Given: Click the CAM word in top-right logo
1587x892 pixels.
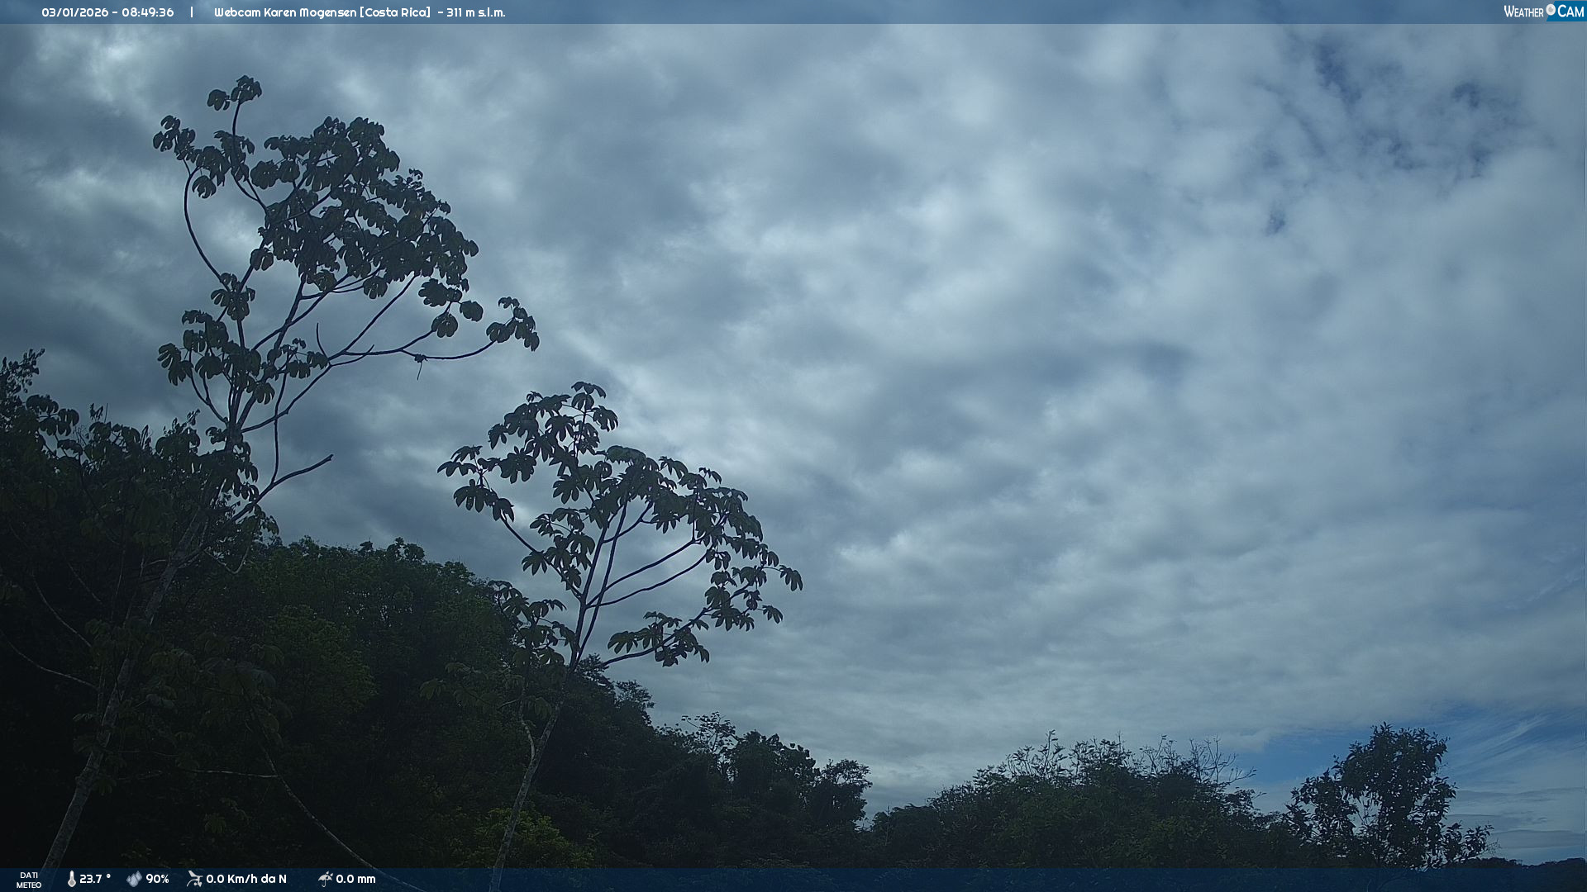Looking at the screenshot, I should [1570, 12].
